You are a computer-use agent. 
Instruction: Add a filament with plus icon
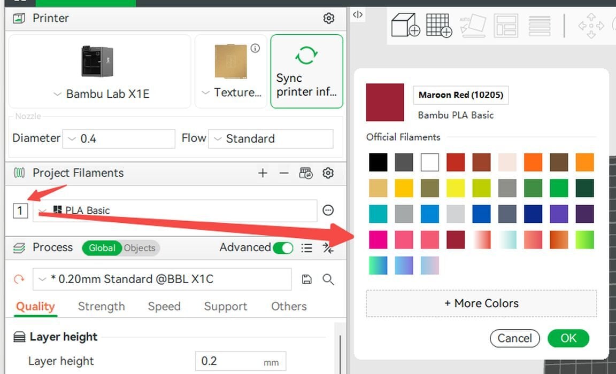tap(263, 173)
